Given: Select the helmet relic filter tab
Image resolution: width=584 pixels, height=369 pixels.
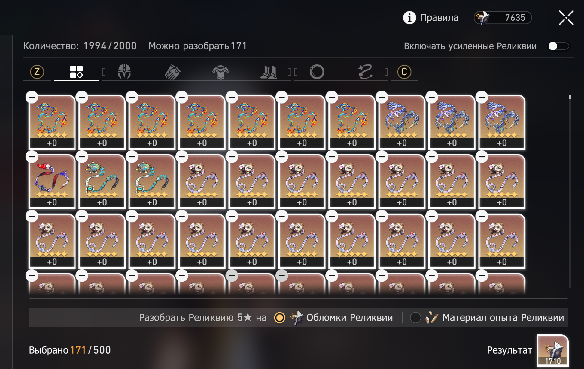Looking at the screenshot, I should (x=124, y=72).
